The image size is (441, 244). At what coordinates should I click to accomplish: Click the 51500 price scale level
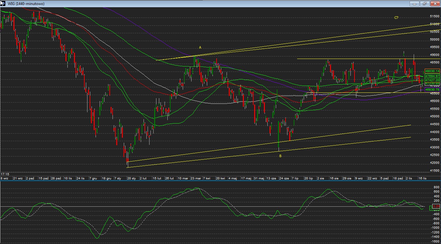click(434, 16)
